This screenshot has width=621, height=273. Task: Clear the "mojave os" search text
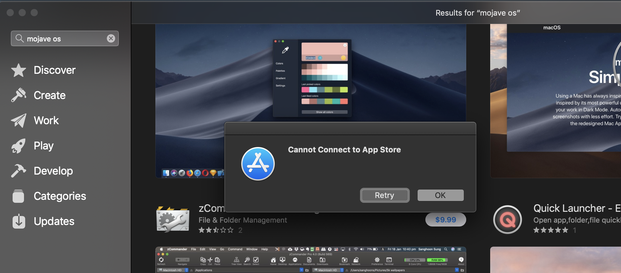[x=111, y=38]
